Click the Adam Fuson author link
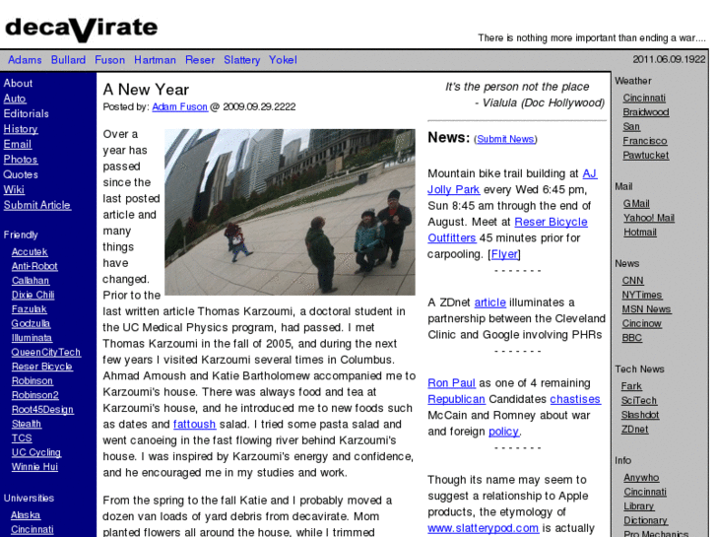The image size is (716, 537). 180,106
